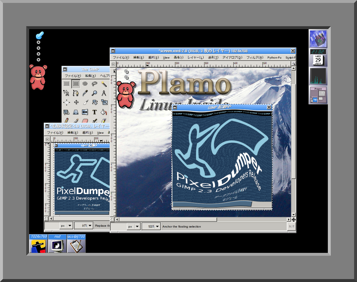Open the 道具(T) tools menu
Image resolution: width=357 pixels, height=282 pixels.
[x=213, y=57]
